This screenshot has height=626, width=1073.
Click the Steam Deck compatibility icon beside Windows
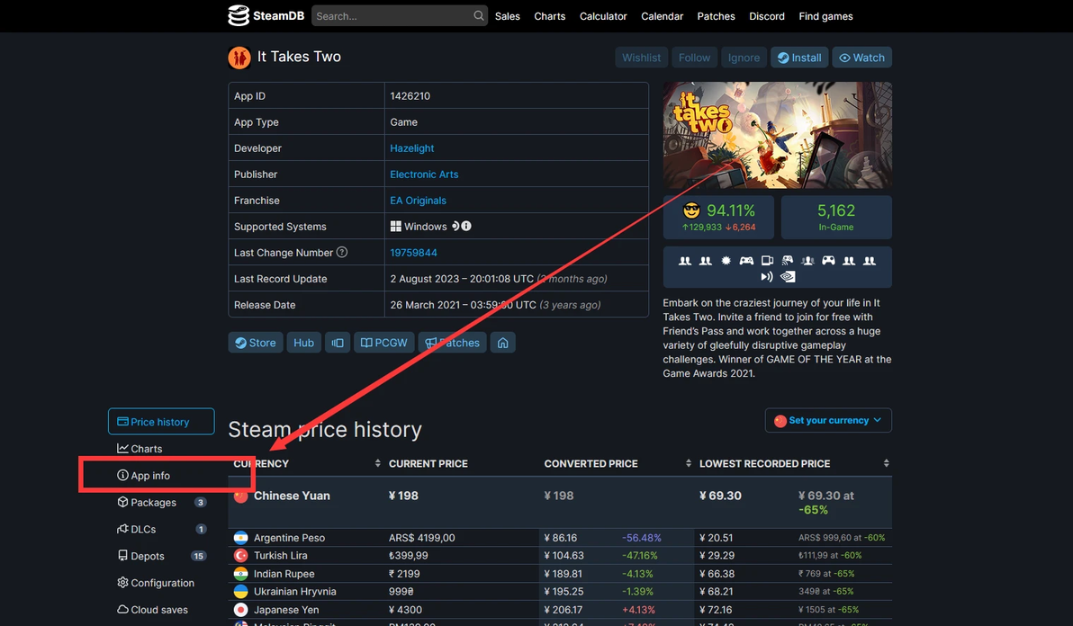tap(455, 227)
